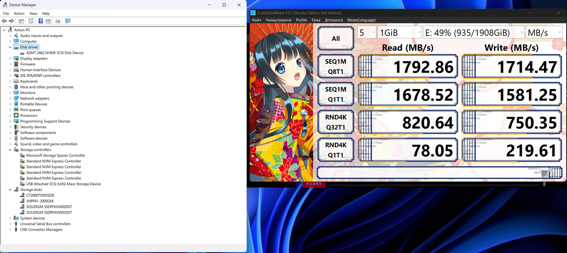Image resolution: width=567 pixels, height=253 pixels.
Task: Open the drive selector showing E: 49%
Action: pos(474,32)
